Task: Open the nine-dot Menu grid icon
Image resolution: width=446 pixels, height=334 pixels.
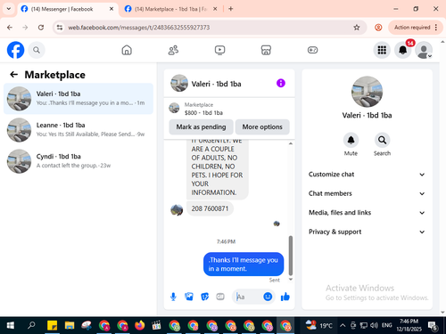Action: point(382,50)
